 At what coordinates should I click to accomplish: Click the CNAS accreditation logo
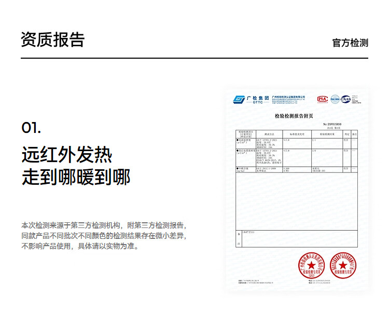(x=345, y=99)
